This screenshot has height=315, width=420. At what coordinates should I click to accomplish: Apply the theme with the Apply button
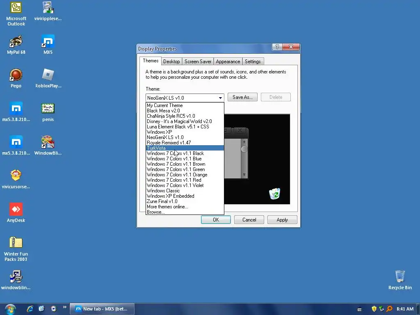282,220
